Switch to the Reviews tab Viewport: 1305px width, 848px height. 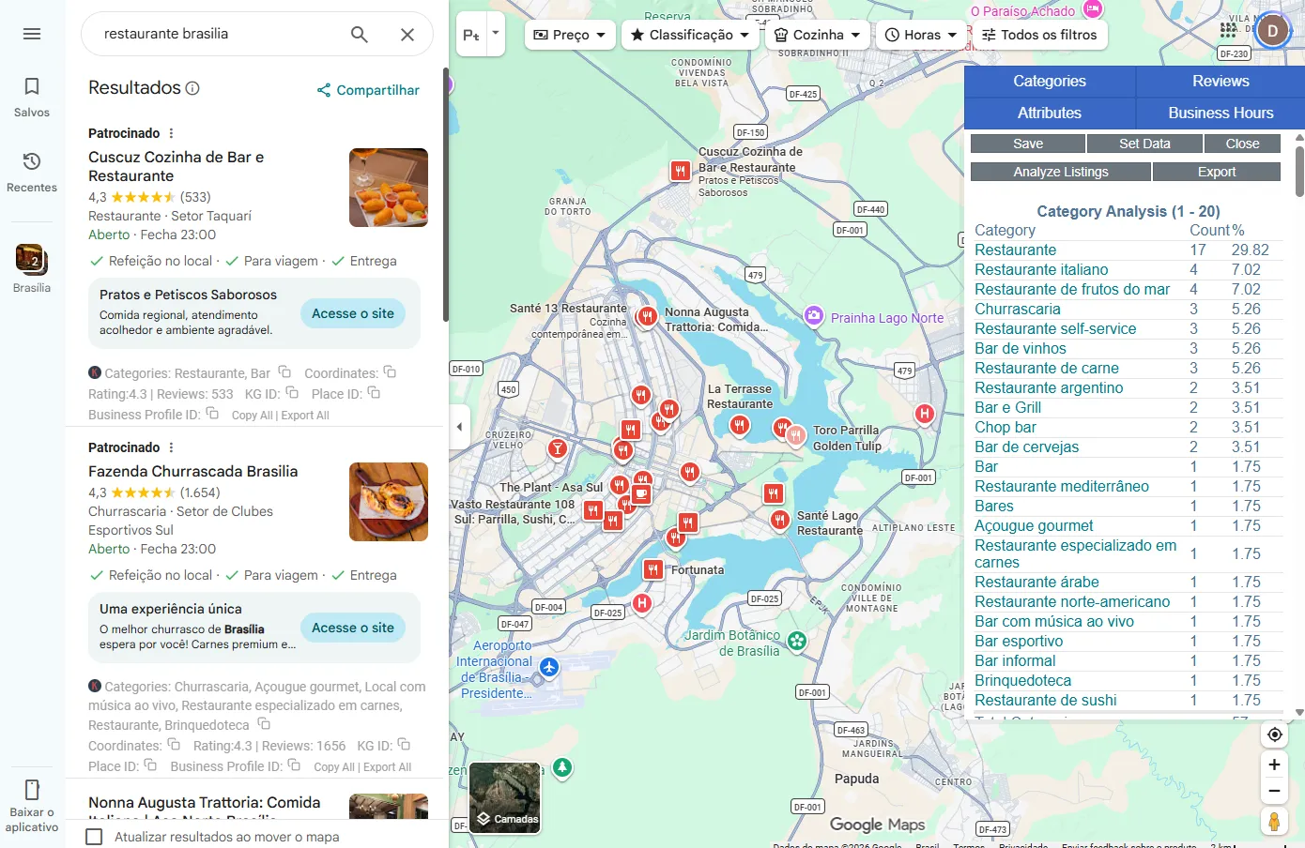(1221, 82)
